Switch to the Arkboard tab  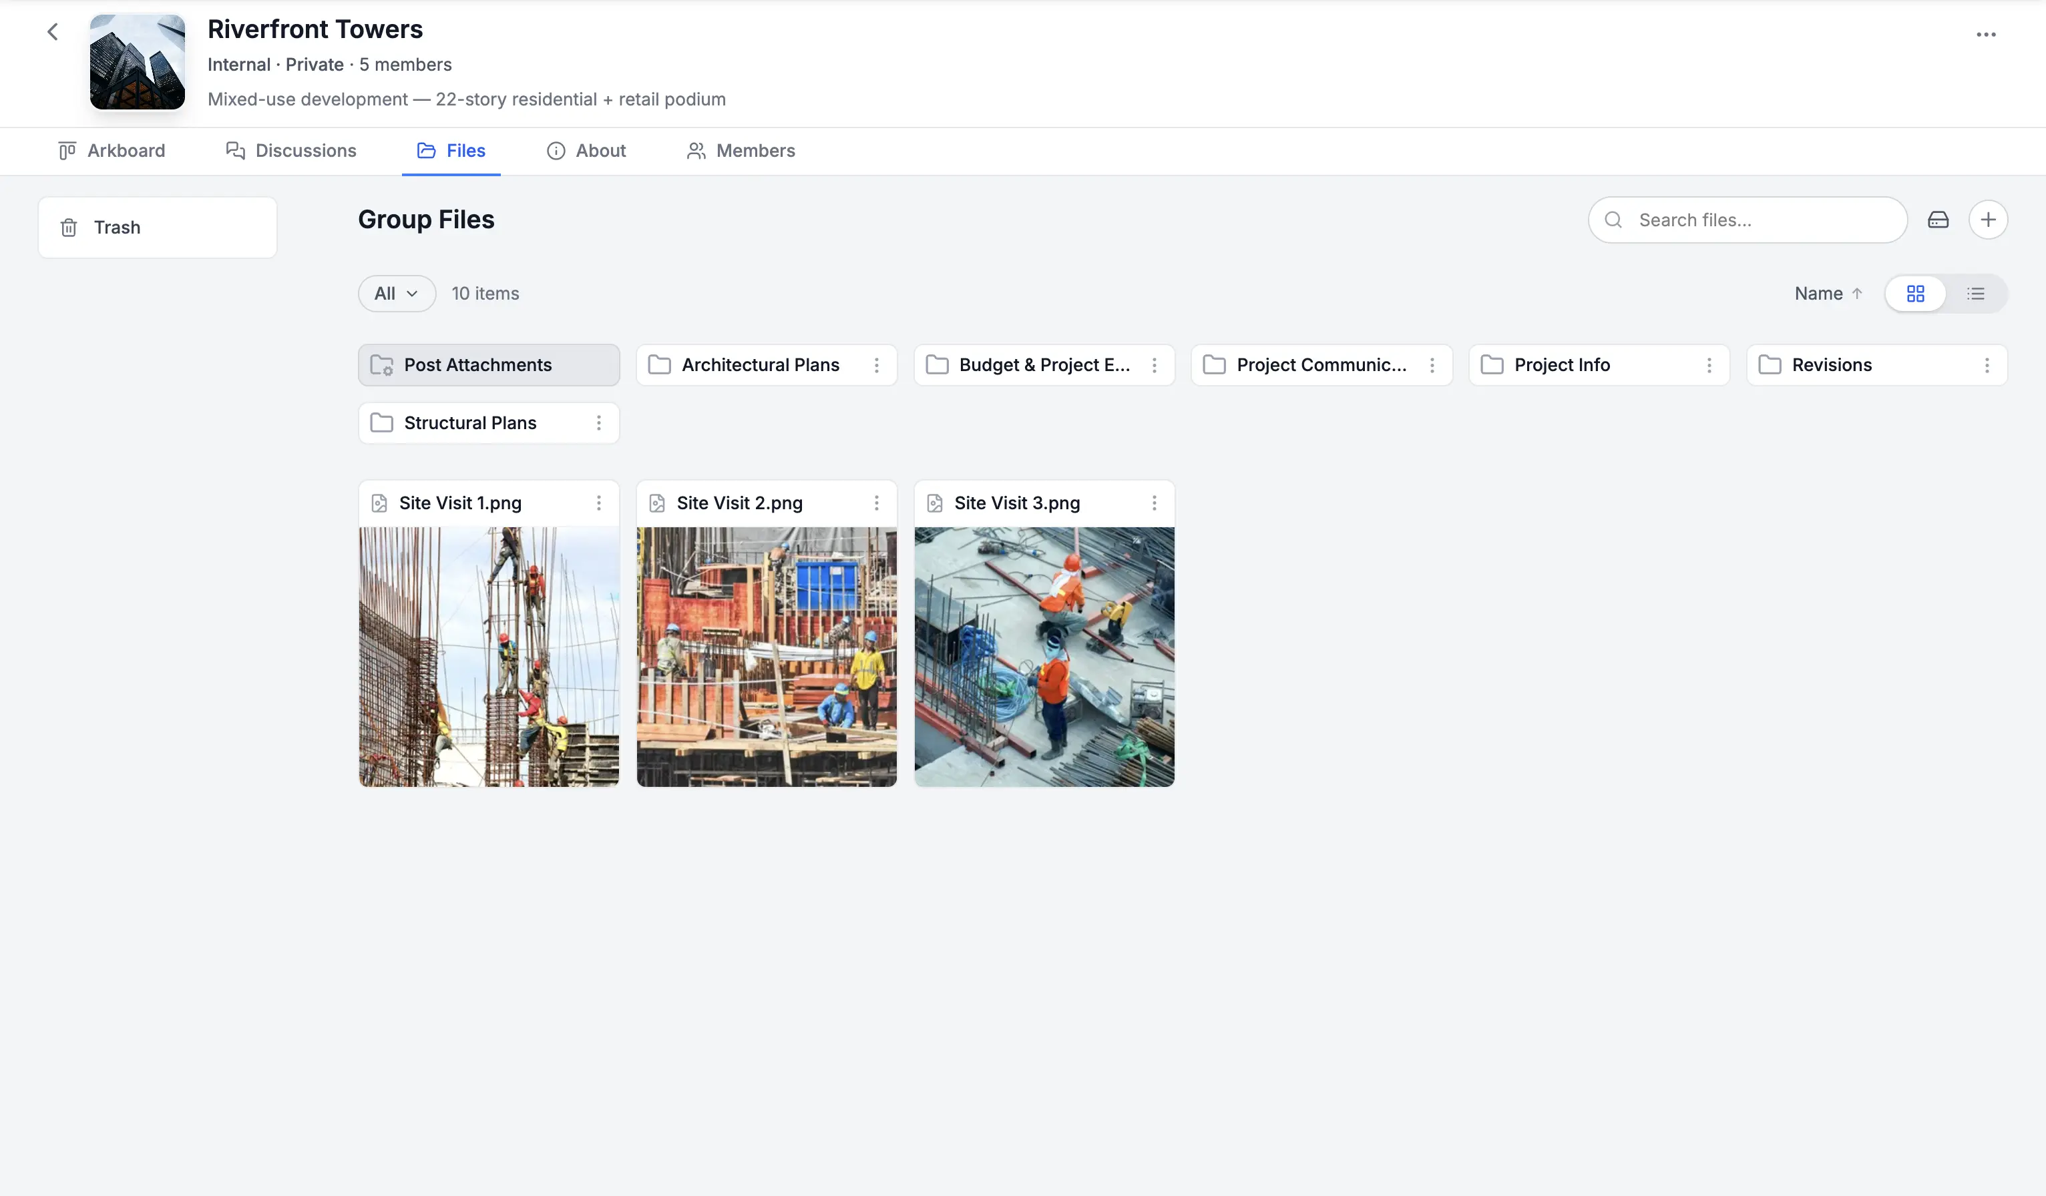(x=112, y=151)
